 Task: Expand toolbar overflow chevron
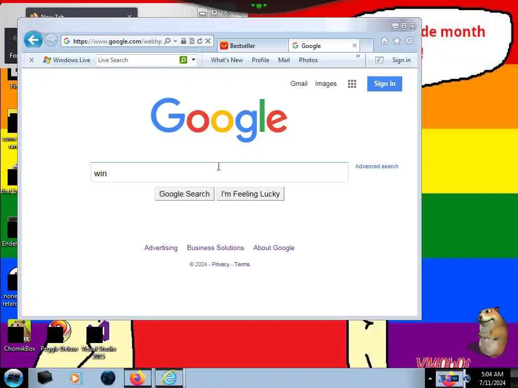(x=358, y=56)
